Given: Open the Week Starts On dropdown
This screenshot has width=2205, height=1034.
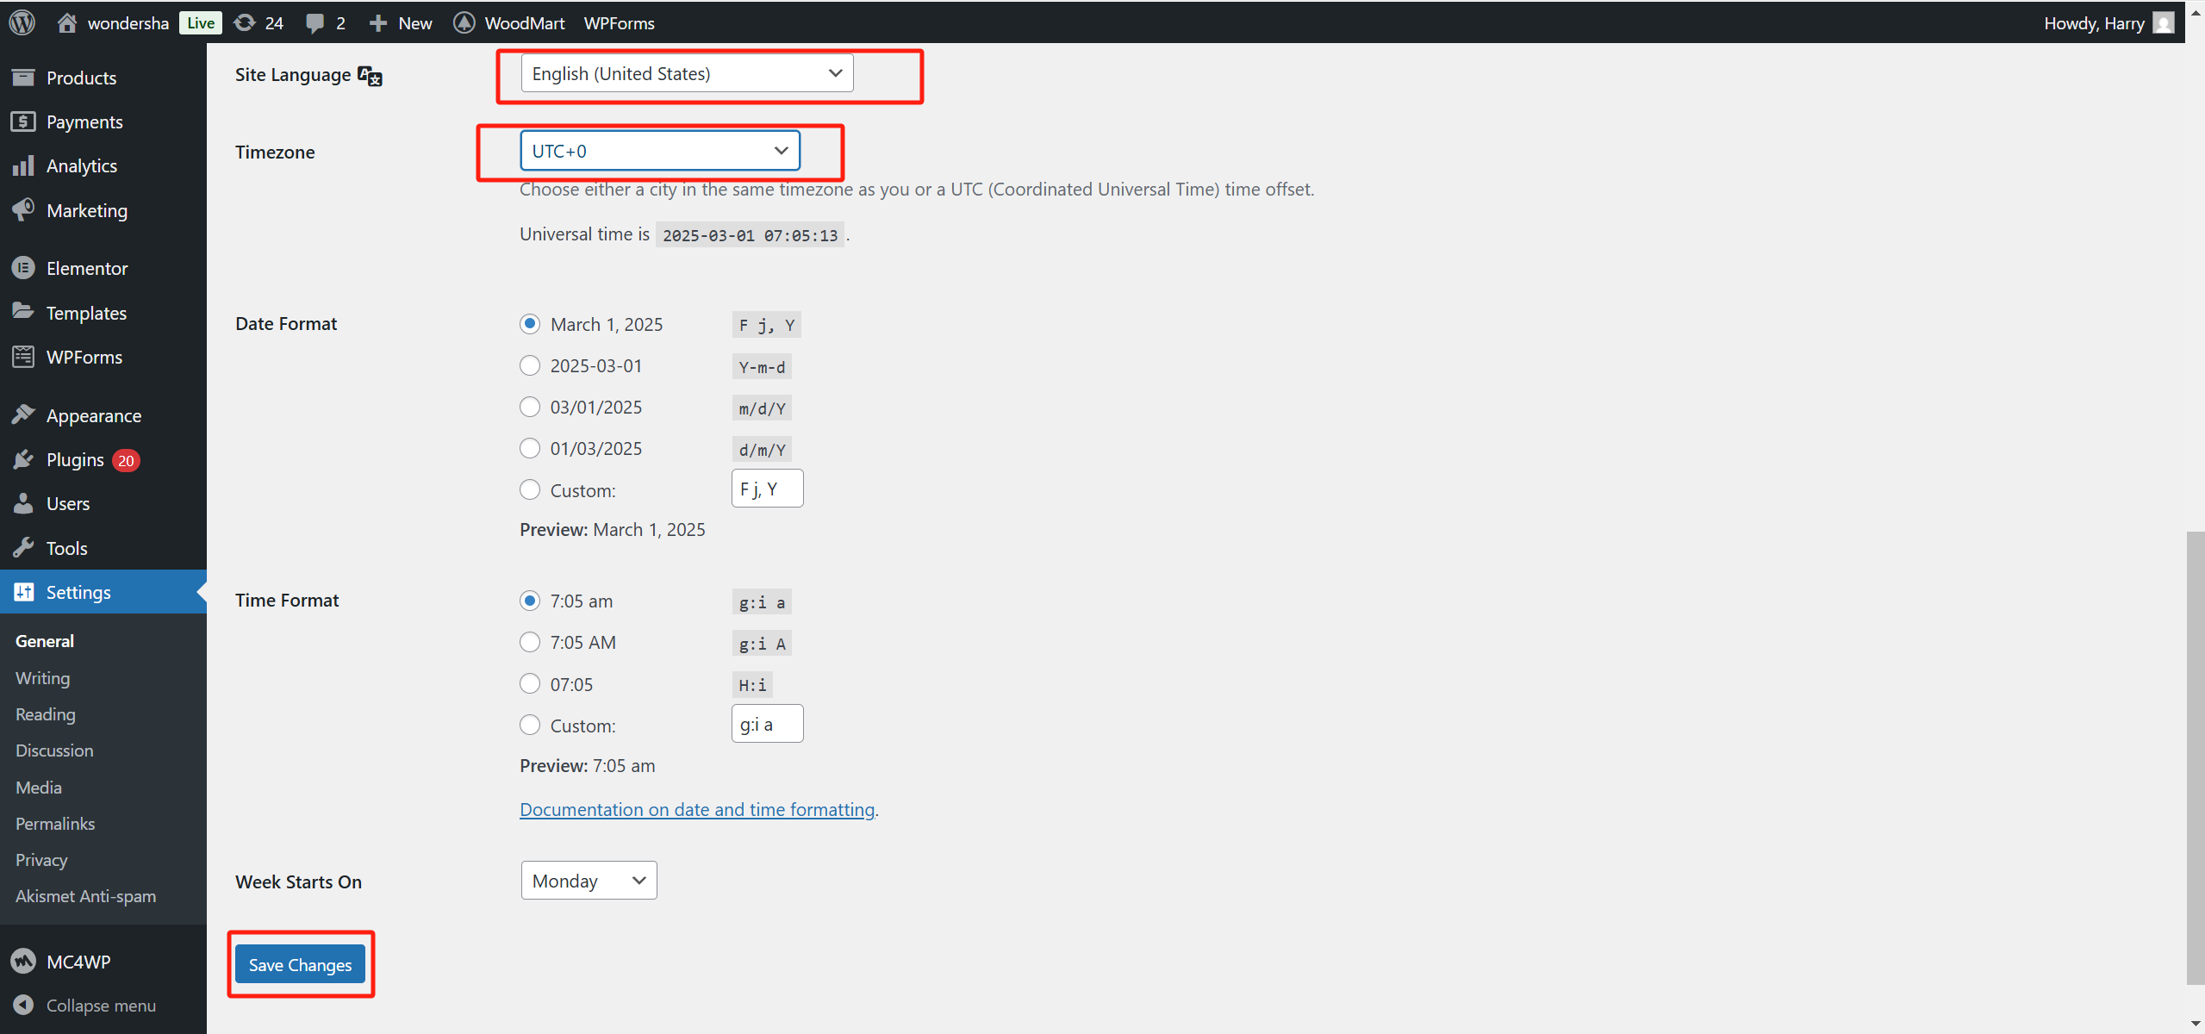Looking at the screenshot, I should click(x=589, y=881).
